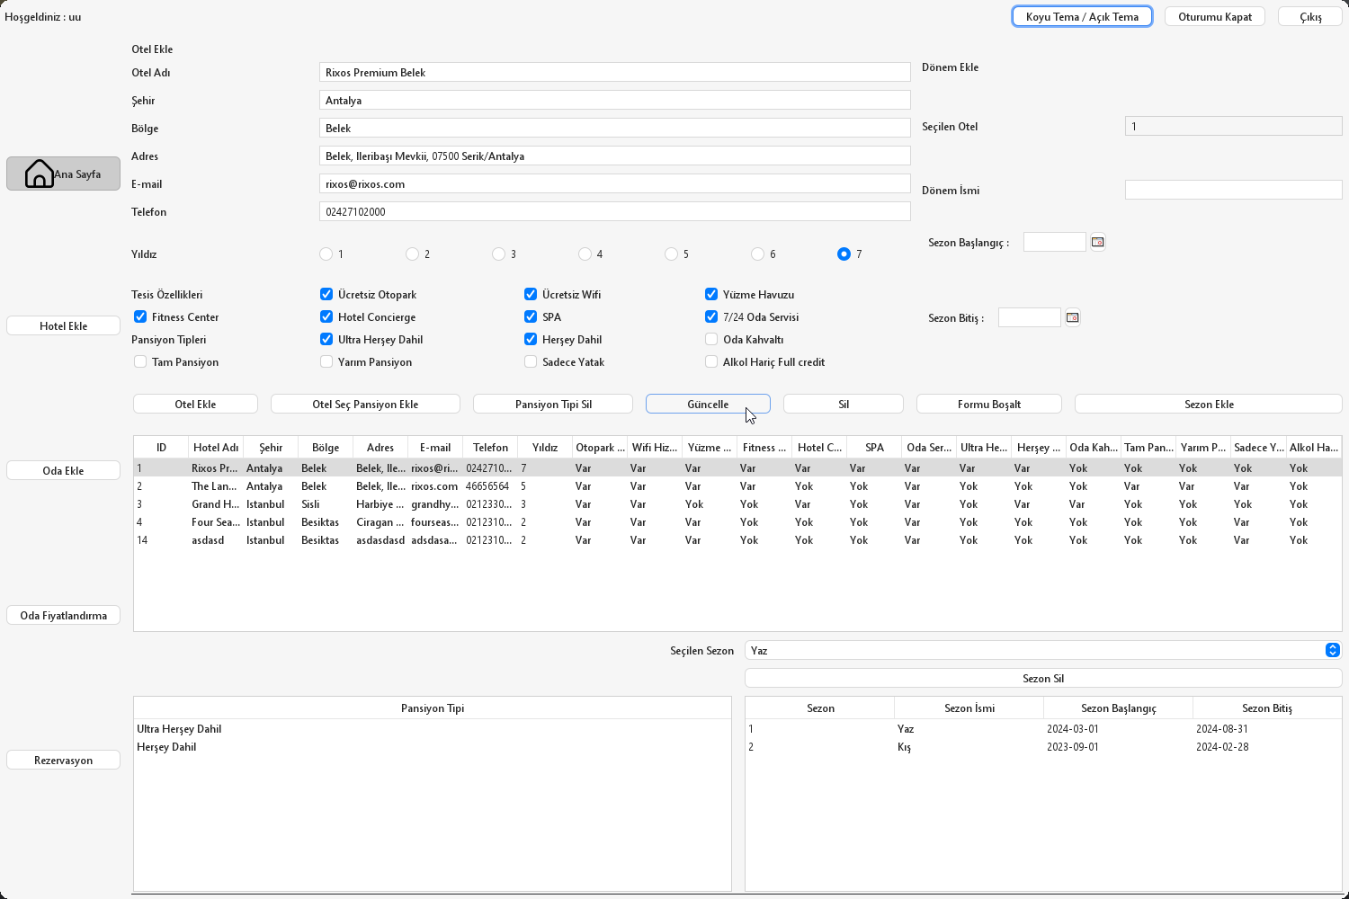Uncheck Ultra Herşey Dahil checkbox
This screenshot has height=899, width=1349.
pos(326,339)
